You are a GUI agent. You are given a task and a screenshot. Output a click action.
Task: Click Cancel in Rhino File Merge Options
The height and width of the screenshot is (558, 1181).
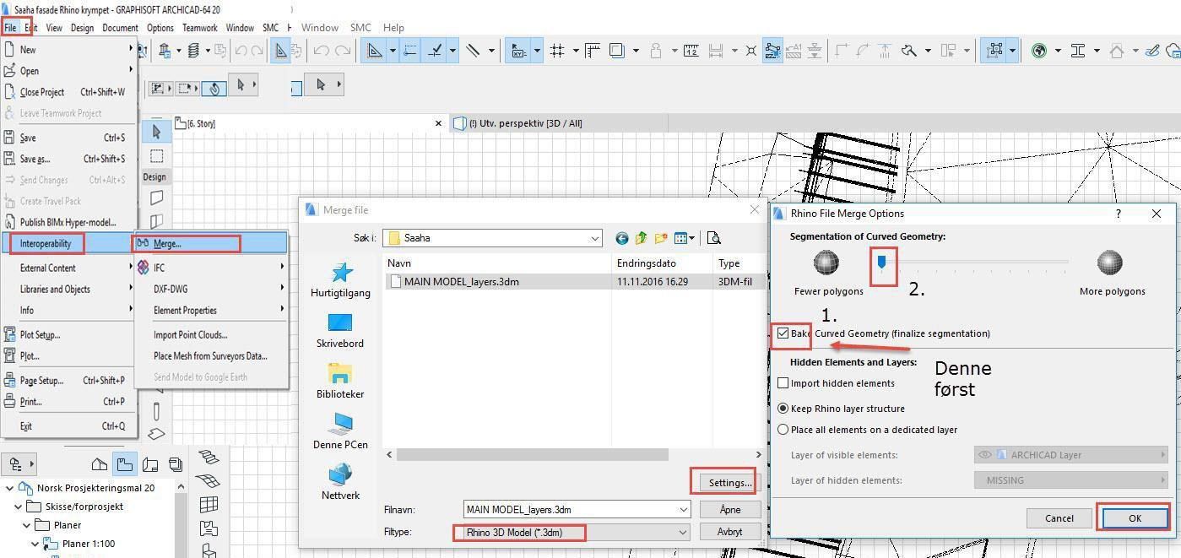click(x=1059, y=518)
